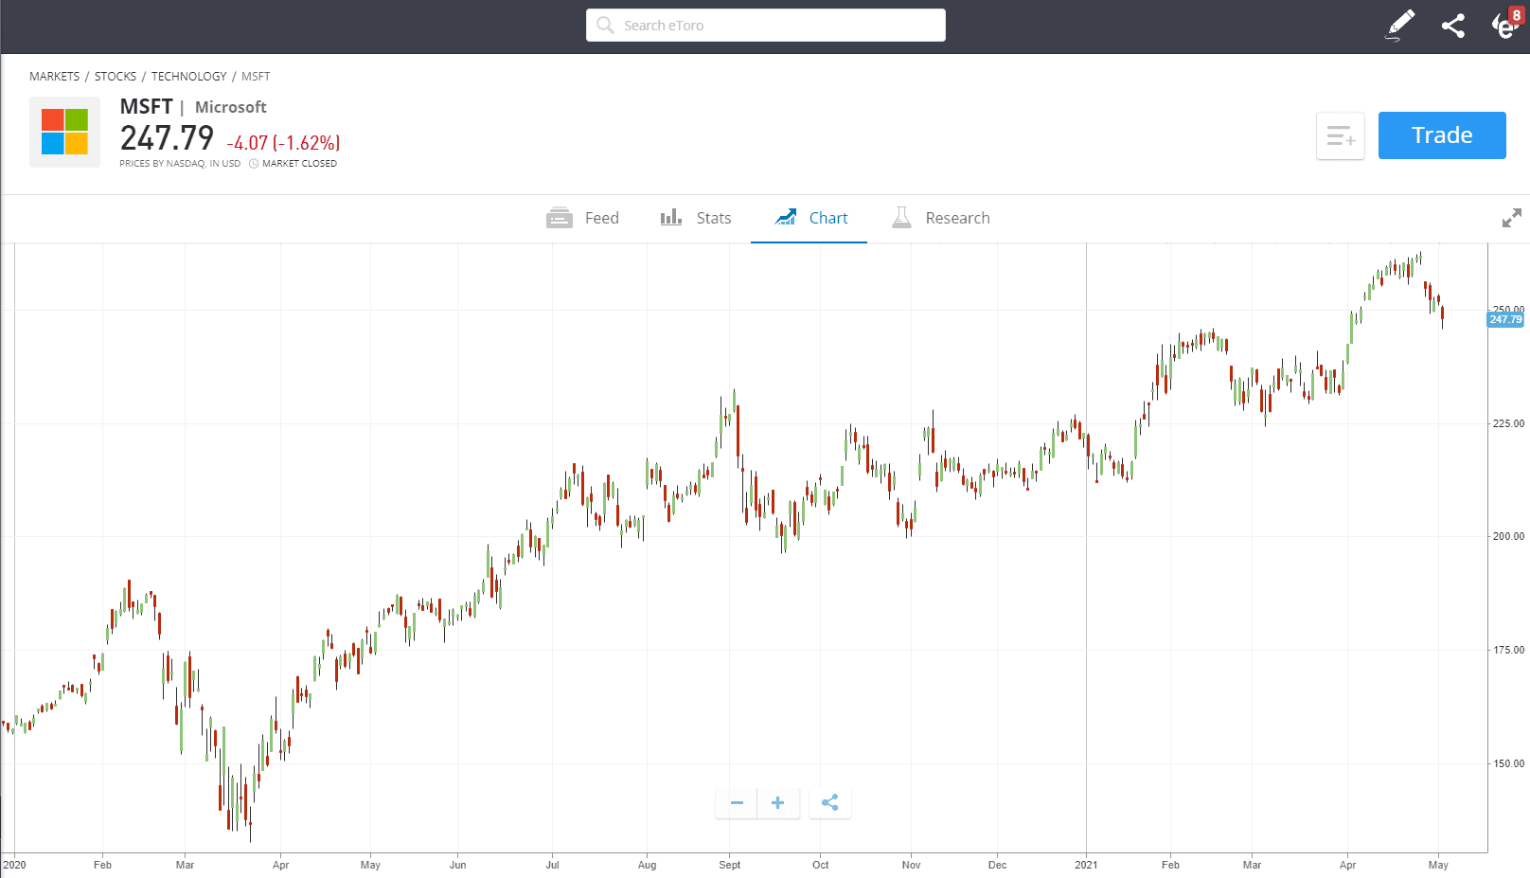Open the Stats tab
Screen dimensions: 1530x878
696,218
